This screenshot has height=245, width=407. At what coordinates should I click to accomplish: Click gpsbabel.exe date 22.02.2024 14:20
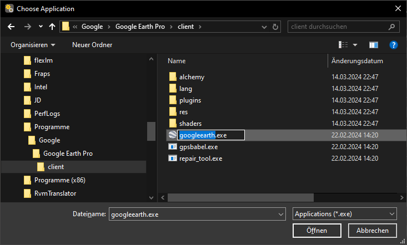pos(355,147)
